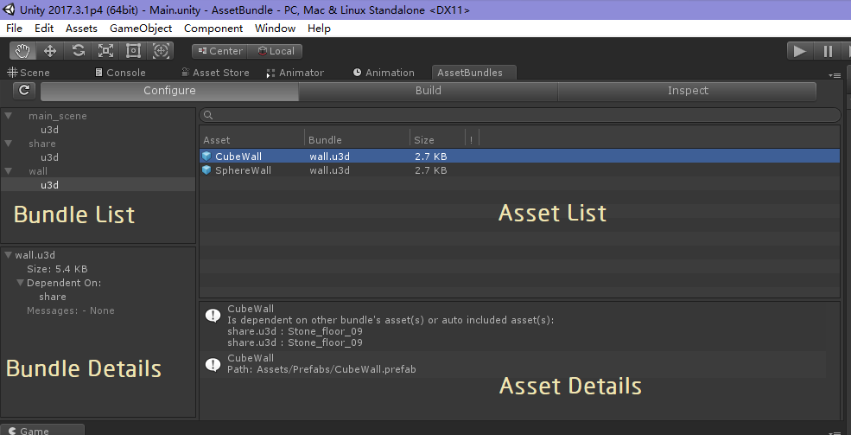Click wall.u3d bundle cell of SphereWall
This screenshot has height=435, width=851.
(x=329, y=170)
